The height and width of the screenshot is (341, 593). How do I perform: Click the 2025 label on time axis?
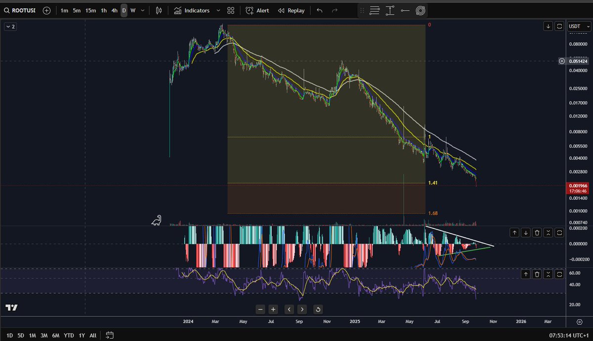354,321
